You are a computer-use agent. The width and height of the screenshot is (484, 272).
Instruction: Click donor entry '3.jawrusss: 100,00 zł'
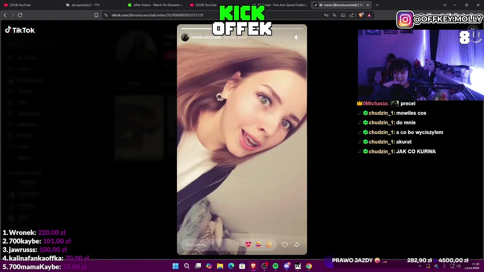(35, 250)
